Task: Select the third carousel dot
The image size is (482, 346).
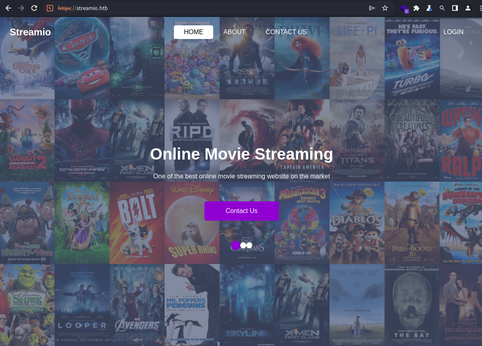Action: pyautogui.click(x=249, y=245)
